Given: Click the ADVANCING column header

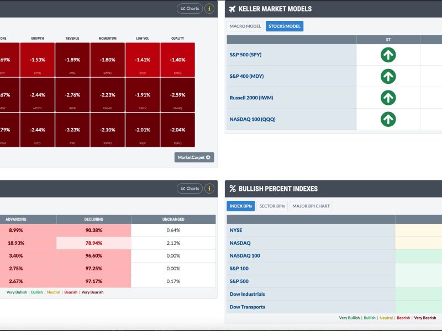Looking at the screenshot, I should pos(16,219).
